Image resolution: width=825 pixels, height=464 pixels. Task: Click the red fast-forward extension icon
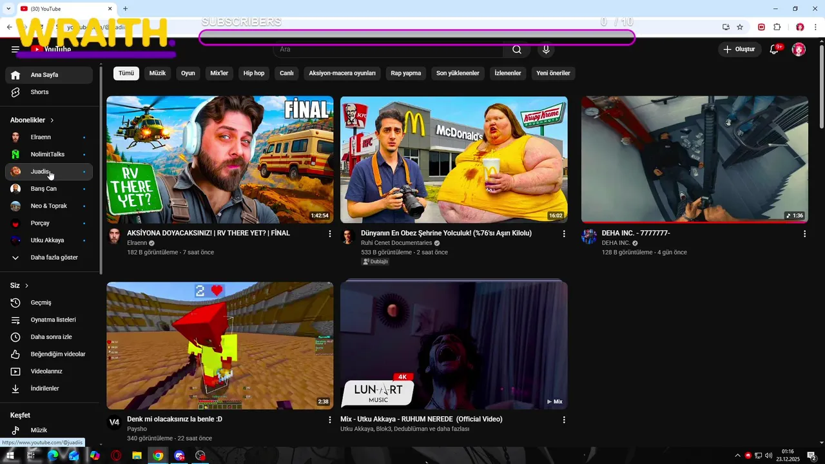tap(762, 27)
